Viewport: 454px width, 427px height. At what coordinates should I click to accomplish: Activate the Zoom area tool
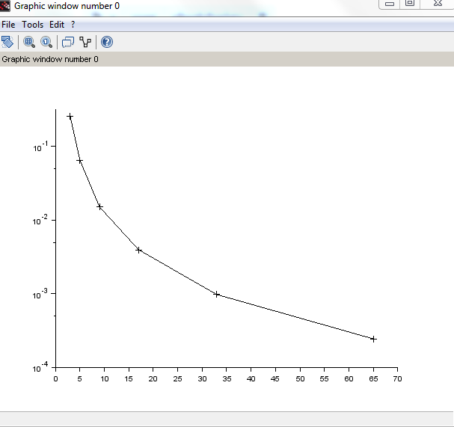29,42
